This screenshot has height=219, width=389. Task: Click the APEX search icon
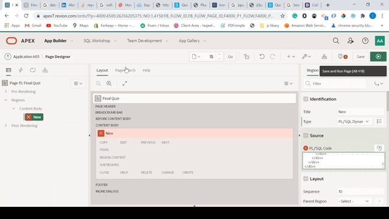coord(336,41)
